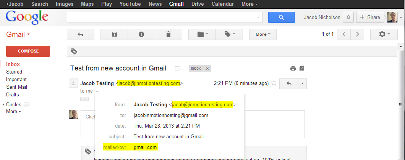Click 'jacobinmotionhosting@gmail.com' recipient text
Image resolution: width=405 pixels, height=160 pixels.
click(x=171, y=115)
